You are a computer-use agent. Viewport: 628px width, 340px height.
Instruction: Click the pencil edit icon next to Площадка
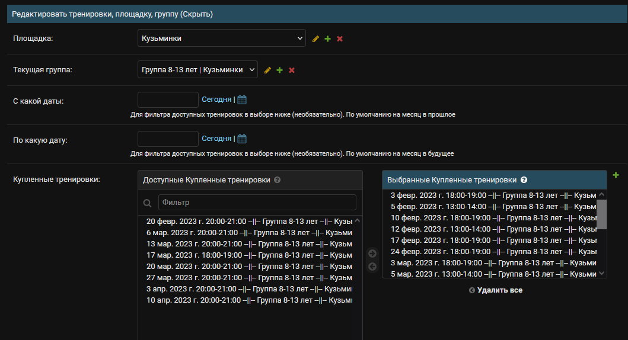click(x=315, y=39)
